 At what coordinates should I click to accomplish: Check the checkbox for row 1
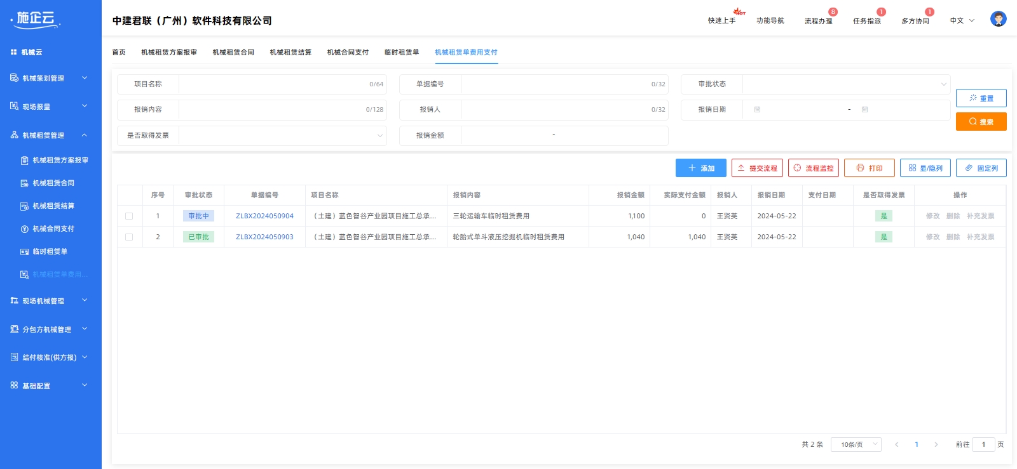pos(129,216)
